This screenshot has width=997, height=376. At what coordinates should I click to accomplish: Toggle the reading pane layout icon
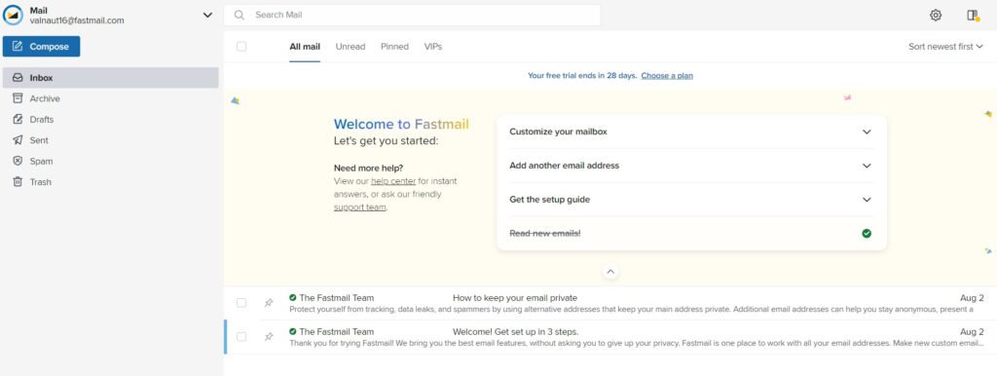pos(973,16)
